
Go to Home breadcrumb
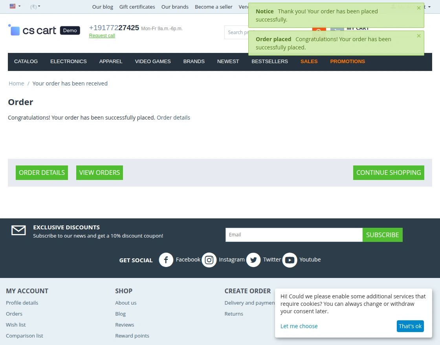coord(16,84)
